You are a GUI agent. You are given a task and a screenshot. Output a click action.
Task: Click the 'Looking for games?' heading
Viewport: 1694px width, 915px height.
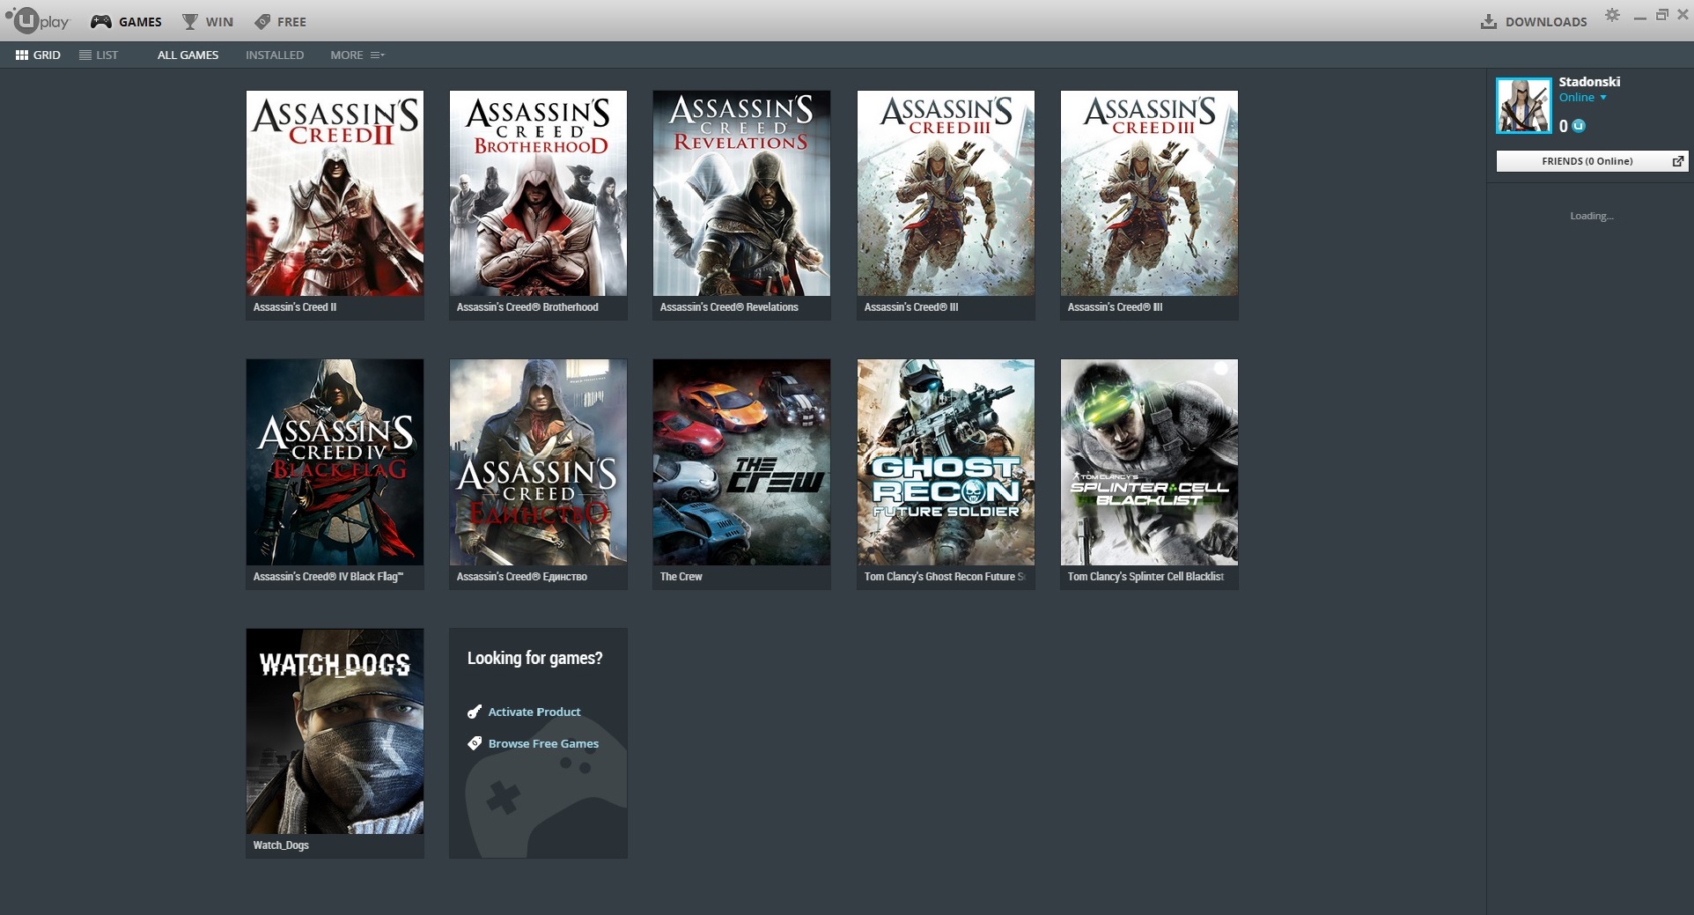(x=535, y=658)
